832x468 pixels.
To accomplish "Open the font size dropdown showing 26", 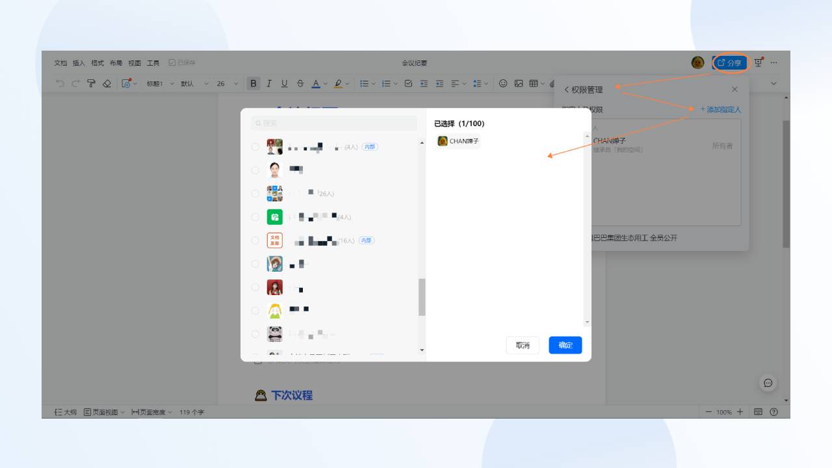I will tap(227, 83).
